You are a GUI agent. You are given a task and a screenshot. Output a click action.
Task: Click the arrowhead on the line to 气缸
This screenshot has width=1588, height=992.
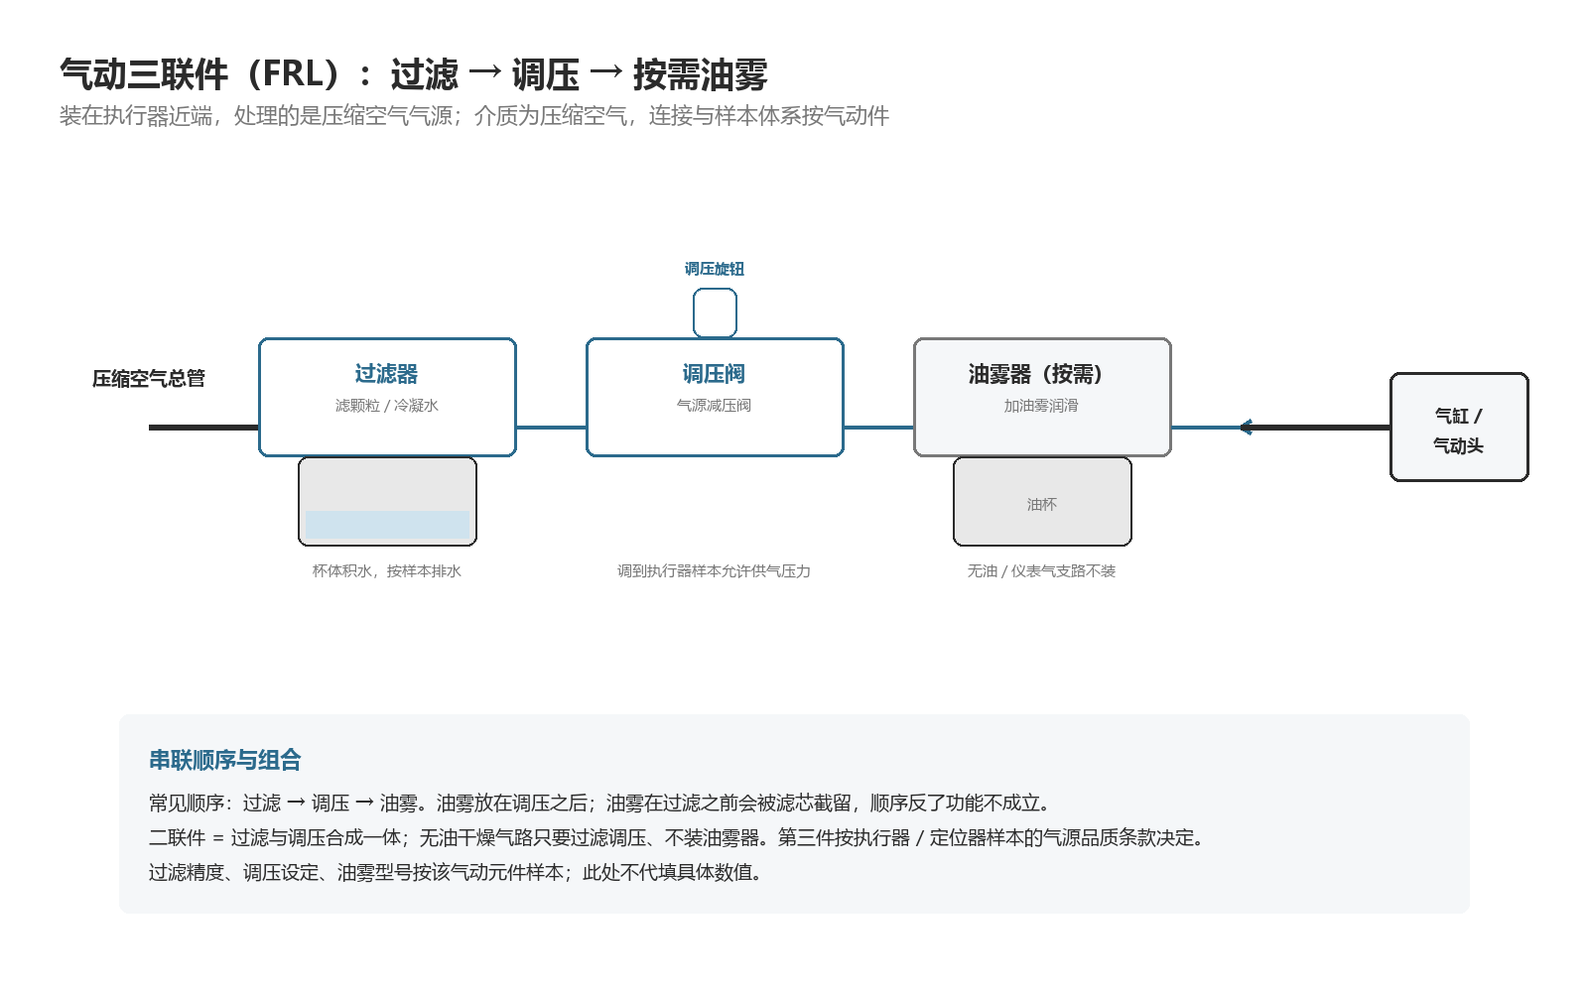[1246, 428]
